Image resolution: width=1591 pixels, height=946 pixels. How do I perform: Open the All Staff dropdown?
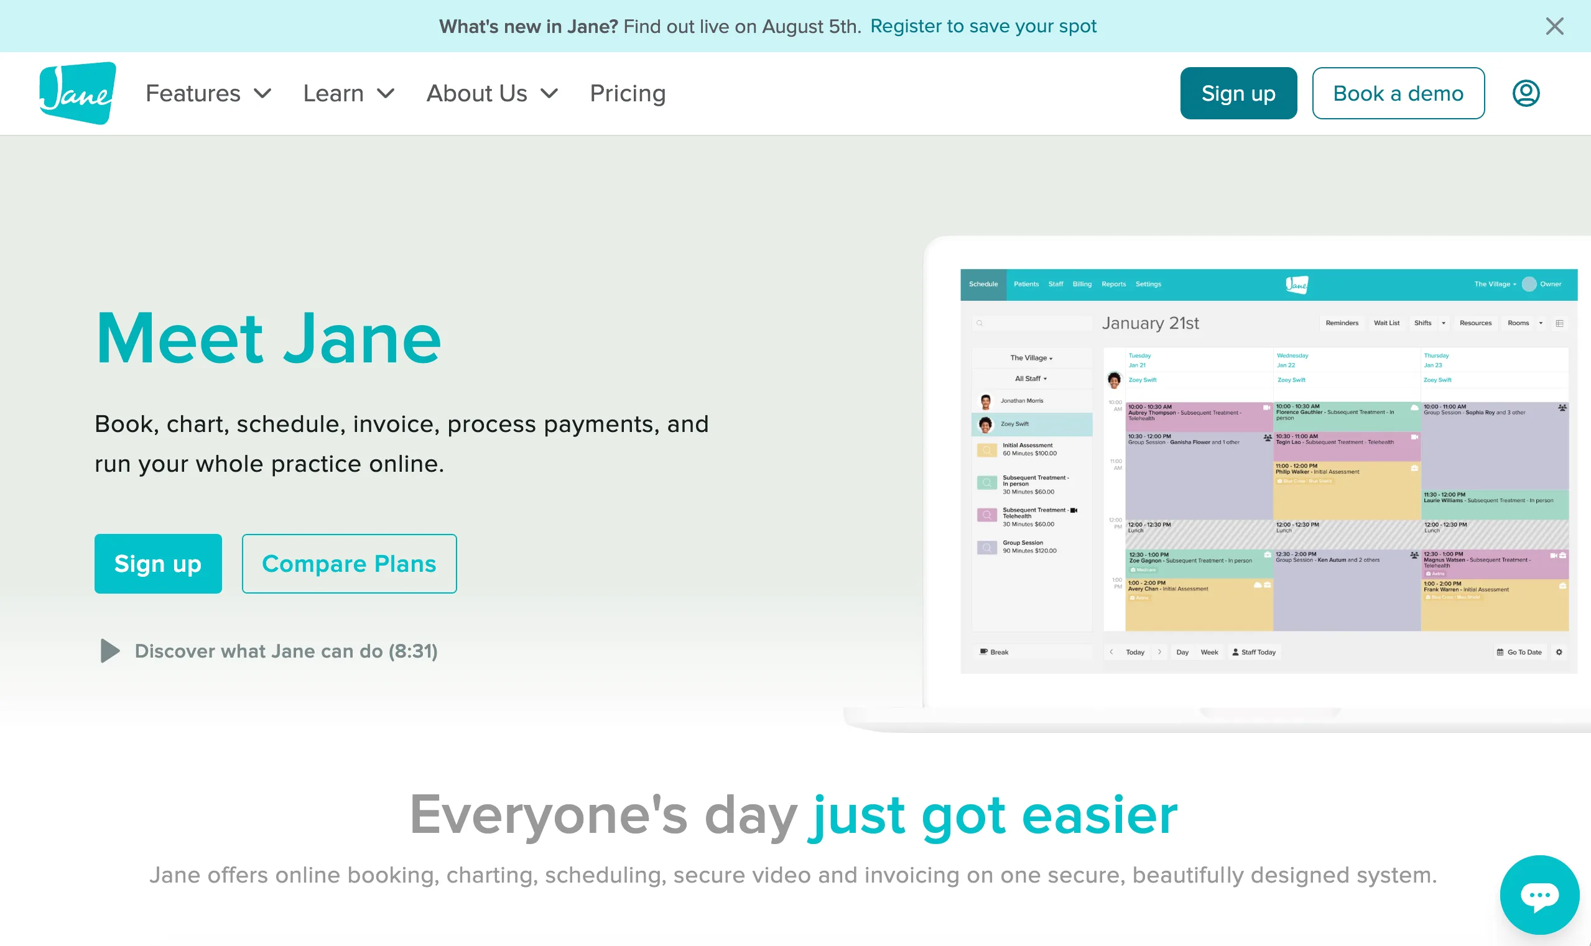point(1031,379)
